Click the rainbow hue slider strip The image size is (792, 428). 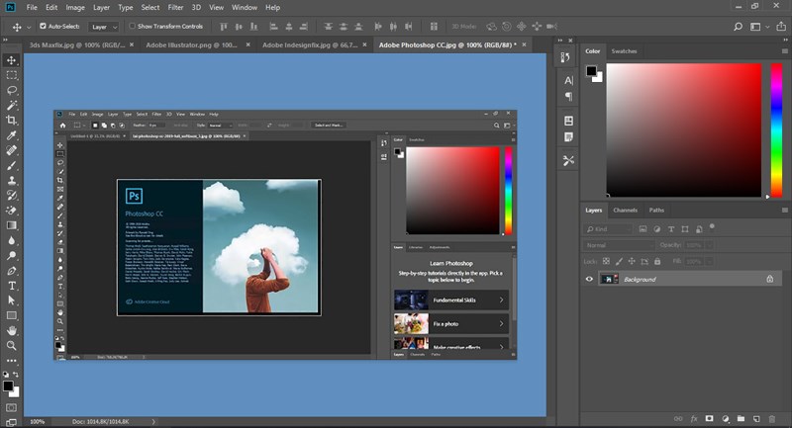[x=777, y=130]
